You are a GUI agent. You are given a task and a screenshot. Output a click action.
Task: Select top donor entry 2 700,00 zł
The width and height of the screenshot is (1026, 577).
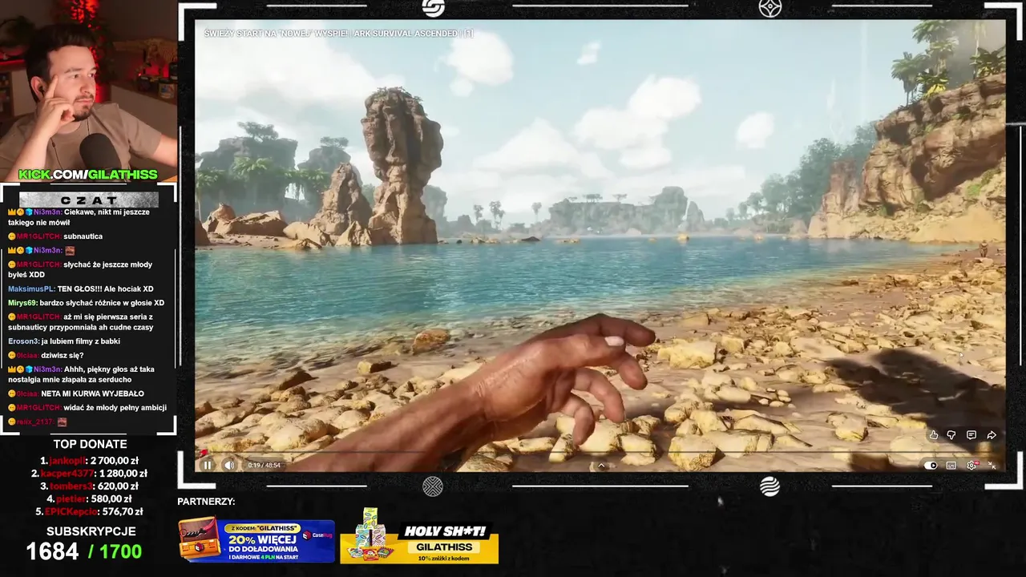(90, 461)
